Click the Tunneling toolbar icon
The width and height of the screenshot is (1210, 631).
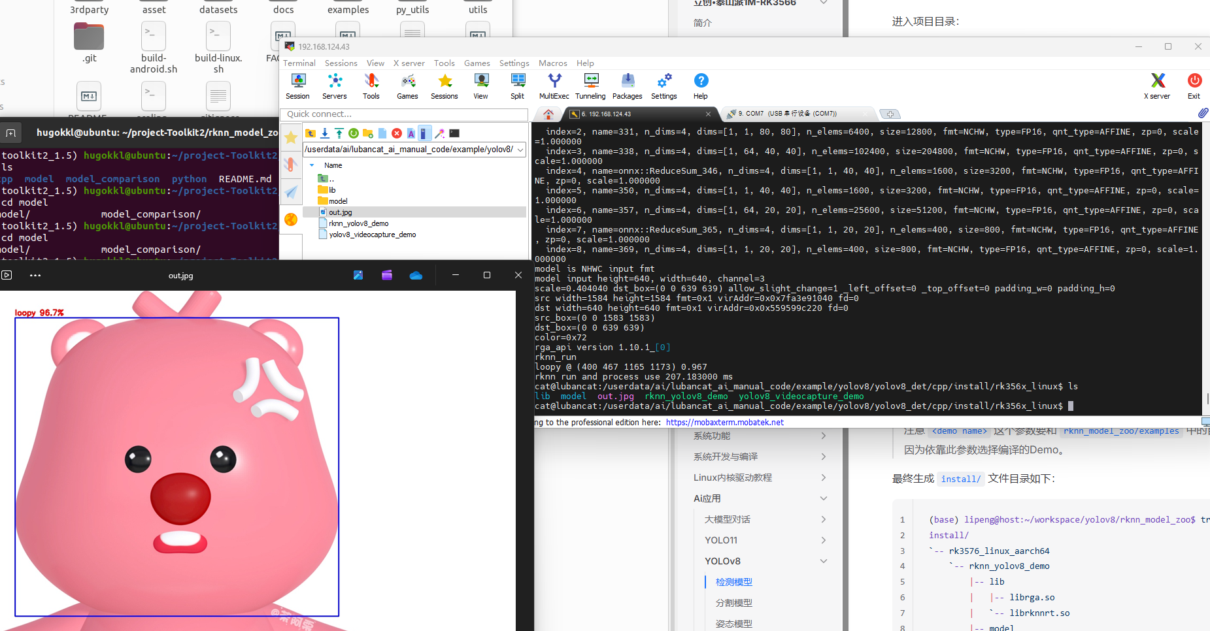click(x=590, y=86)
